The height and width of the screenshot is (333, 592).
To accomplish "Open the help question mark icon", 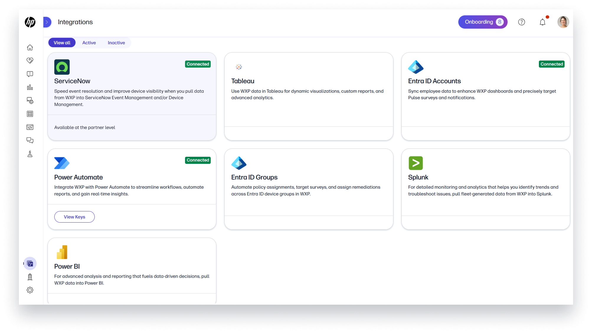I will tap(521, 22).
